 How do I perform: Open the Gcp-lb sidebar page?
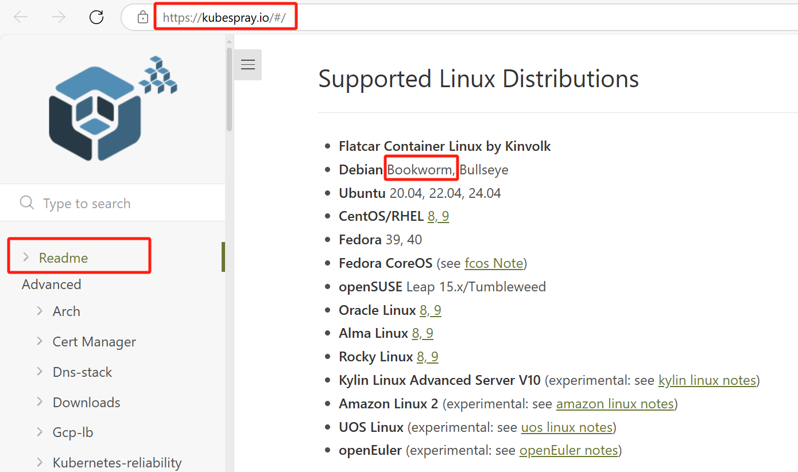click(73, 433)
